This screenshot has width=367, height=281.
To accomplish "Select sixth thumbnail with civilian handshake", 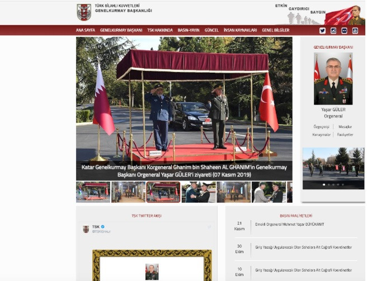I will (x=269, y=192).
